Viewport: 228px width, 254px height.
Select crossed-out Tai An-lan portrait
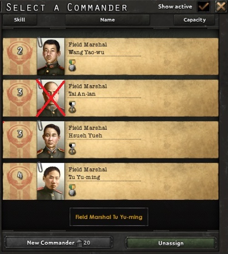click(51, 98)
